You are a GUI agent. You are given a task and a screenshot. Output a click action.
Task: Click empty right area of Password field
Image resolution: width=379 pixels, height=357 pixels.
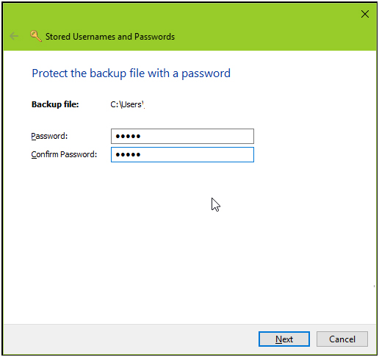pos(208,136)
